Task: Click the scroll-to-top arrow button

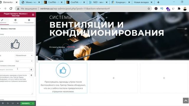Action: click(x=186, y=100)
